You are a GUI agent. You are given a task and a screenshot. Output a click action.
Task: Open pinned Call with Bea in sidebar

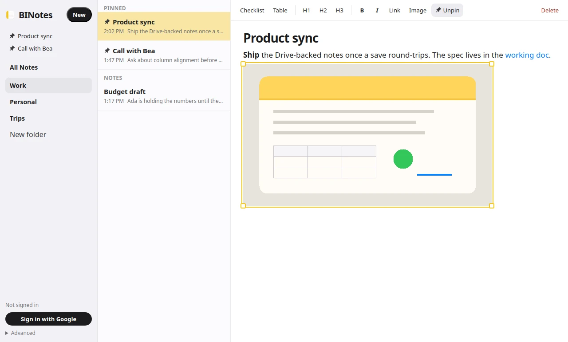click(35, 48)
